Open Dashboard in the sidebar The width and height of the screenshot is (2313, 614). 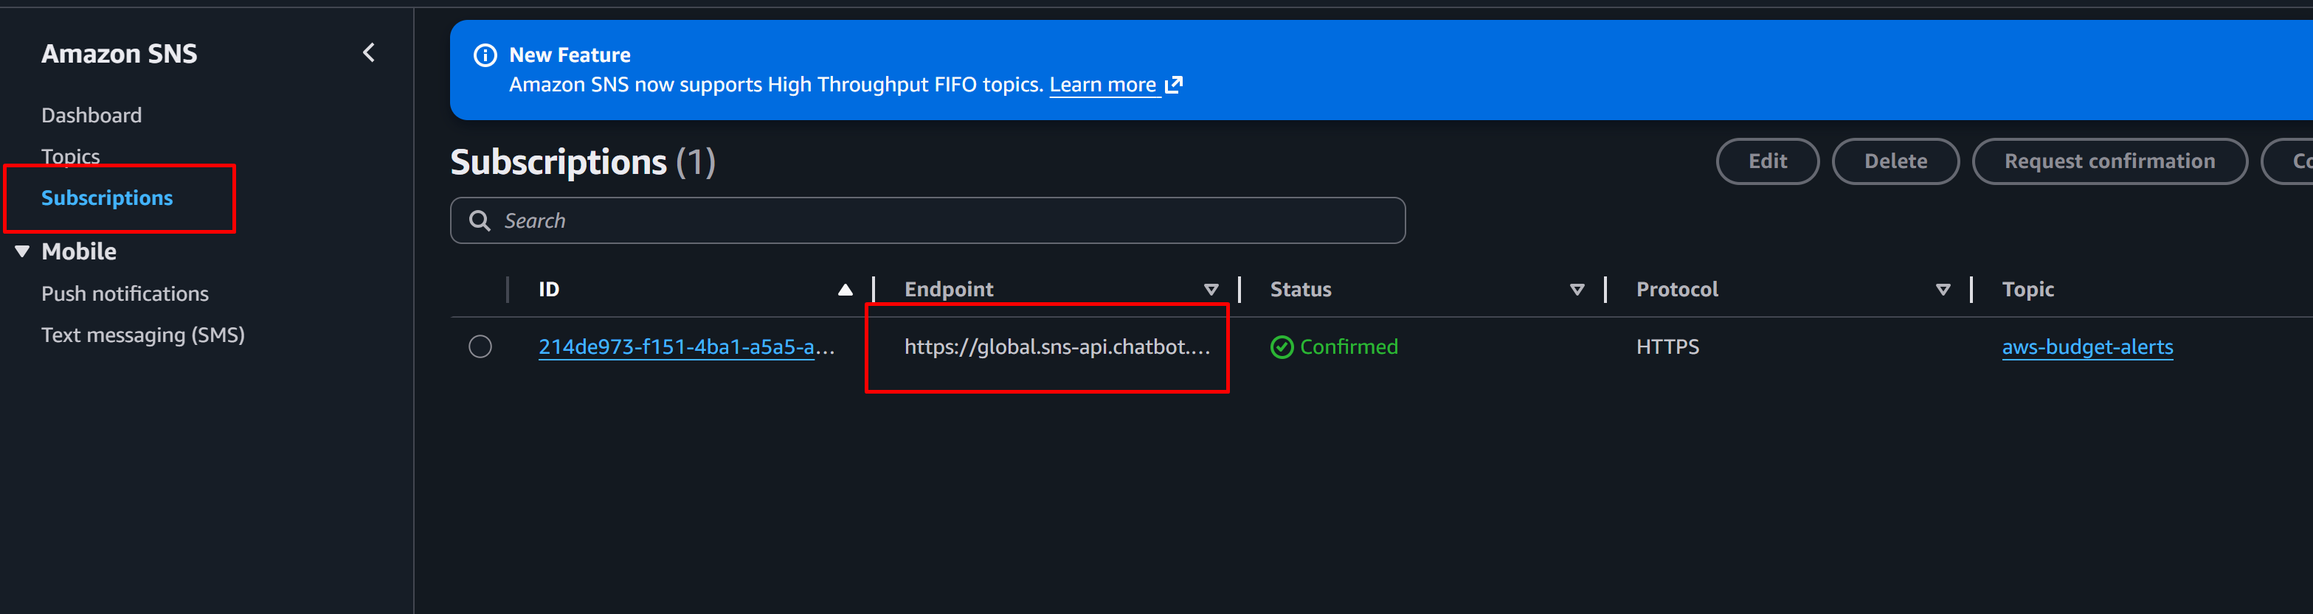pyautogui.click(x=91, y=116)
